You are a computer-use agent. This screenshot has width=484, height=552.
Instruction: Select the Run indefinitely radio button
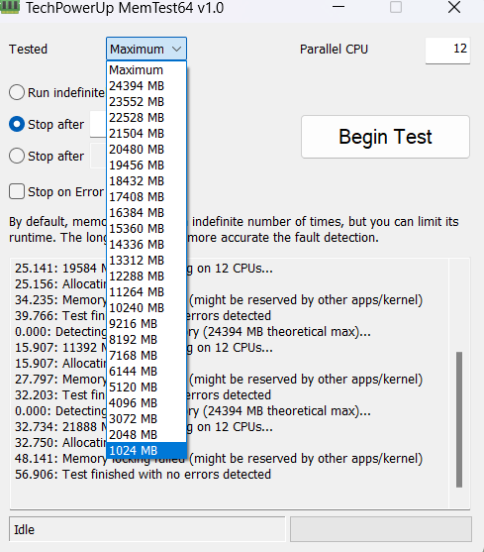[17, 92]
